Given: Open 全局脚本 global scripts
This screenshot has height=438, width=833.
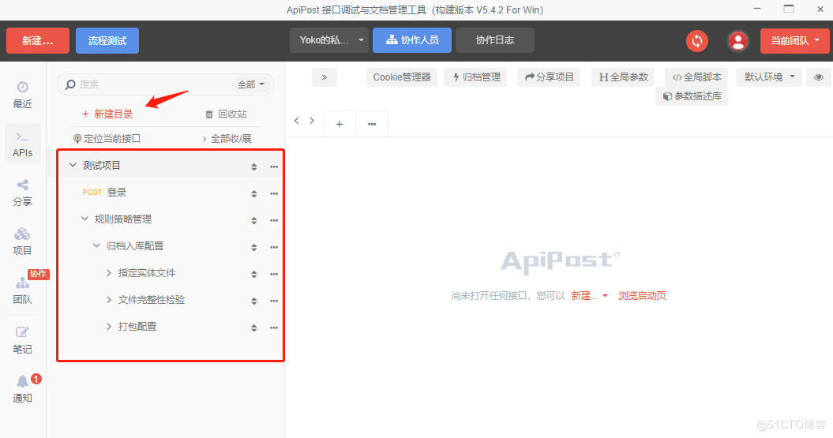Looking at the screenshot, I should point(696,77).
